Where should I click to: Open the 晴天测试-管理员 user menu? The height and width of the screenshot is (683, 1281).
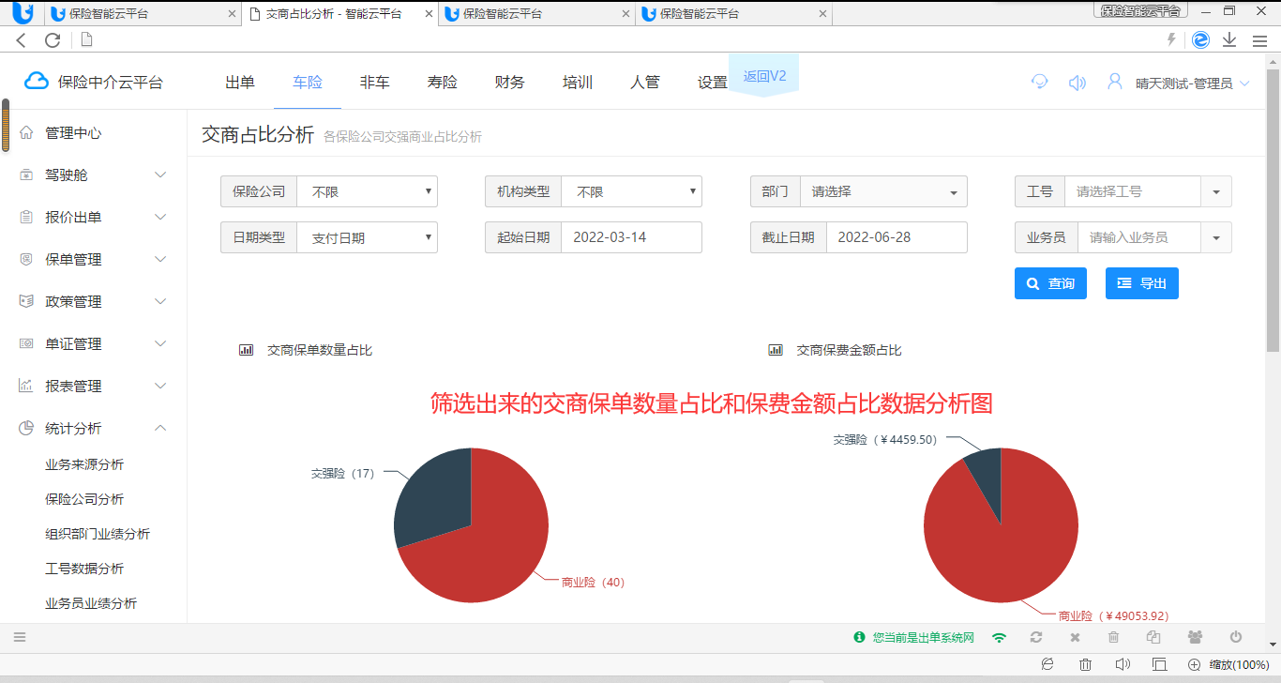(1192, 83)
